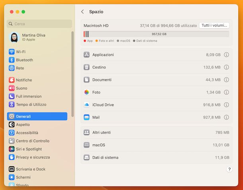Click the 916,8 MB iCloud Drive size
243x190 pixels.
click(x=212, y=105)
